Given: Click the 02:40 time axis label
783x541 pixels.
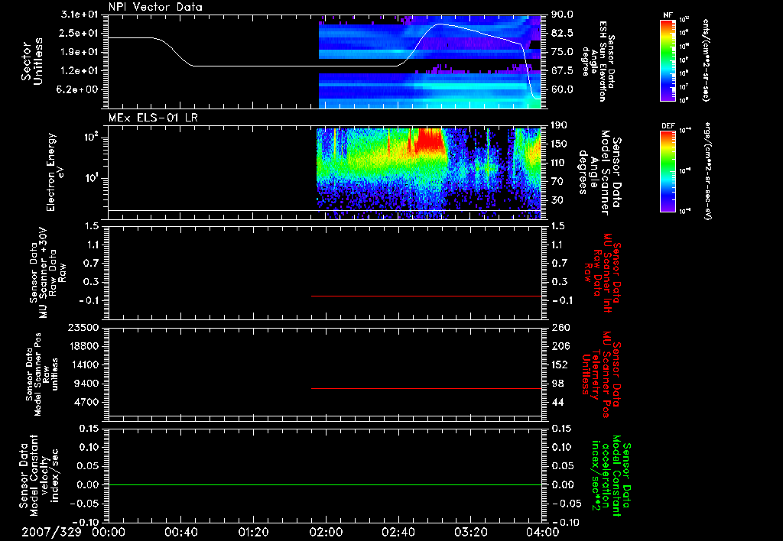Looking at the screenshot, I should [x=398, y=532].
